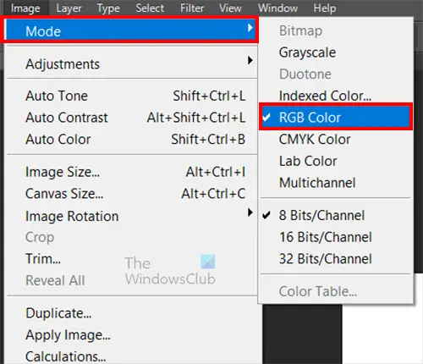423x364 pixels.
Task: Select Indexed Color option
Action: point(336,96)
